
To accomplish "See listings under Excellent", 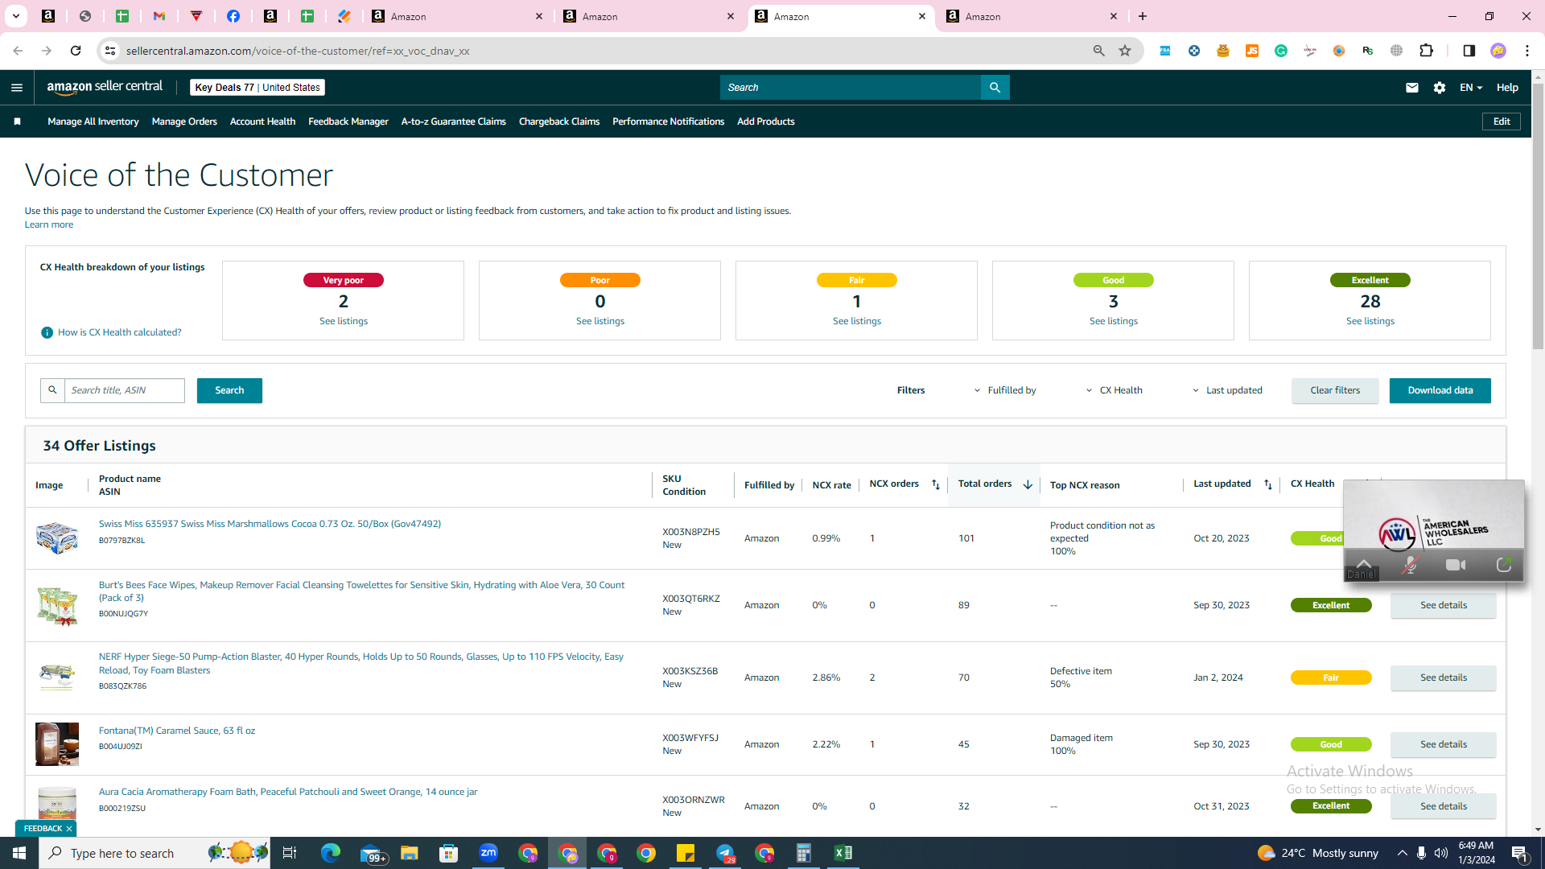I will coord(1370,321).
